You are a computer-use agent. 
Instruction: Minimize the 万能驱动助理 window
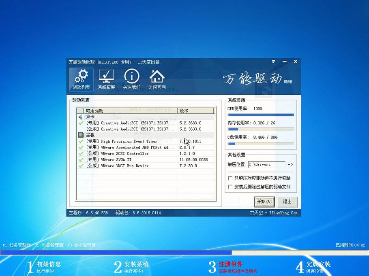285,62
